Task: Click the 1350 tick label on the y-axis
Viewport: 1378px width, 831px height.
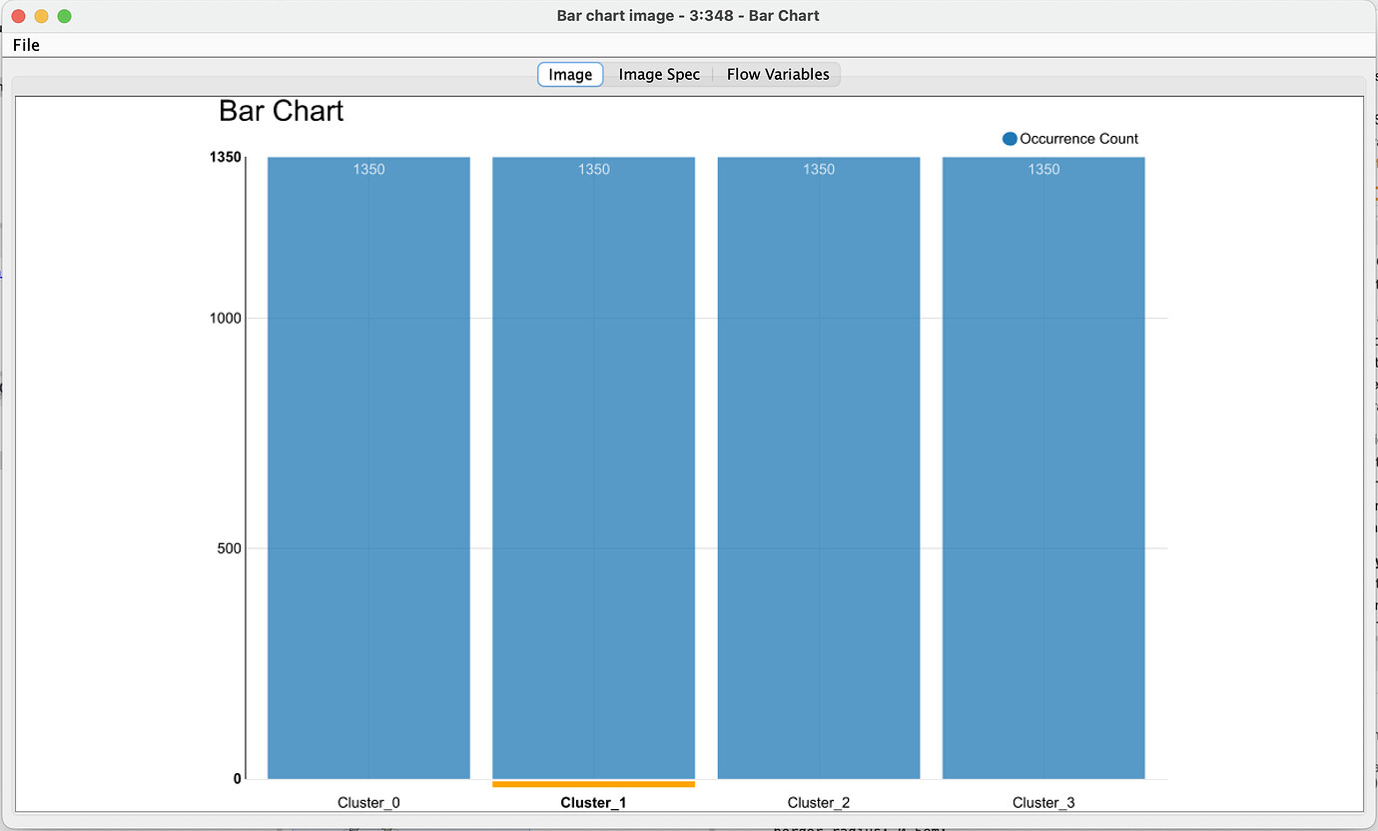Action: click(225, 157)
